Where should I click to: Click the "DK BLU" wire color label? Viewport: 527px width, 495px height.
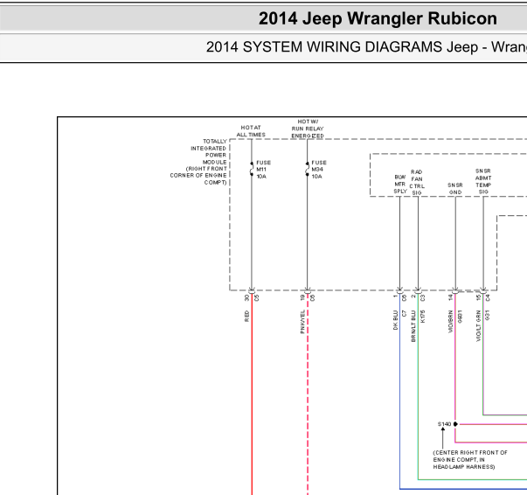pyautogui.click(x=396, y=320)
